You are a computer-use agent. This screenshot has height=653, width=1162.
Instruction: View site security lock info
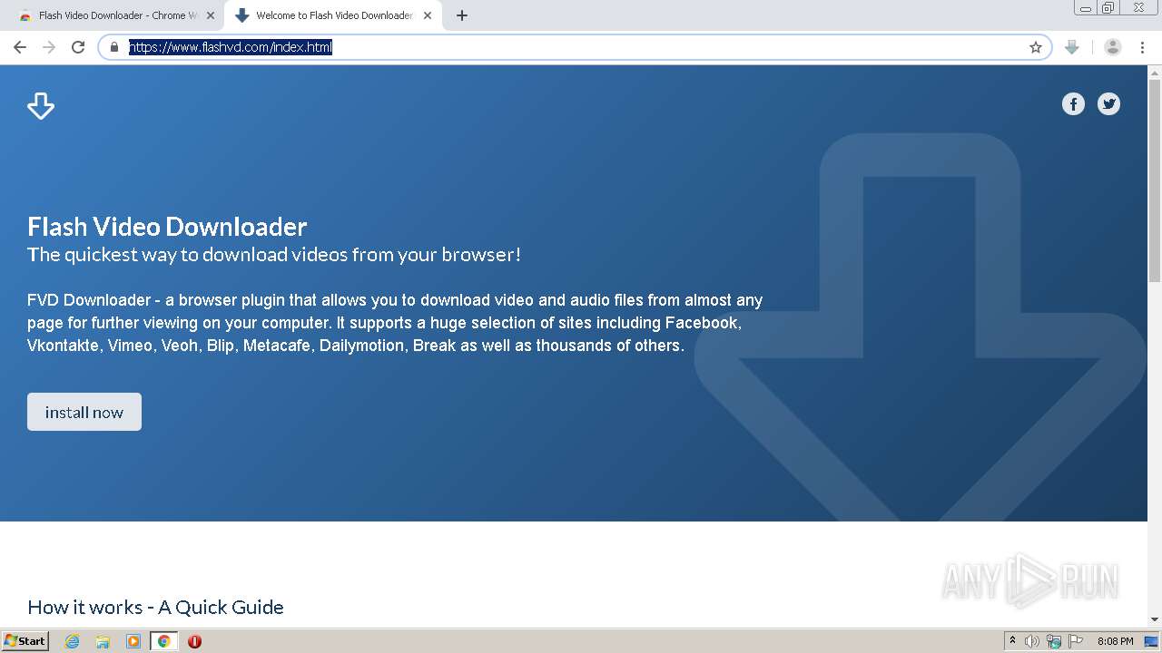[114, 47]
